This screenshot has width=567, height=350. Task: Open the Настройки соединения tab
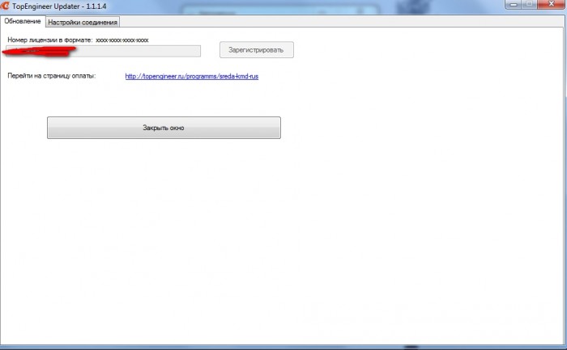(83, 22)
